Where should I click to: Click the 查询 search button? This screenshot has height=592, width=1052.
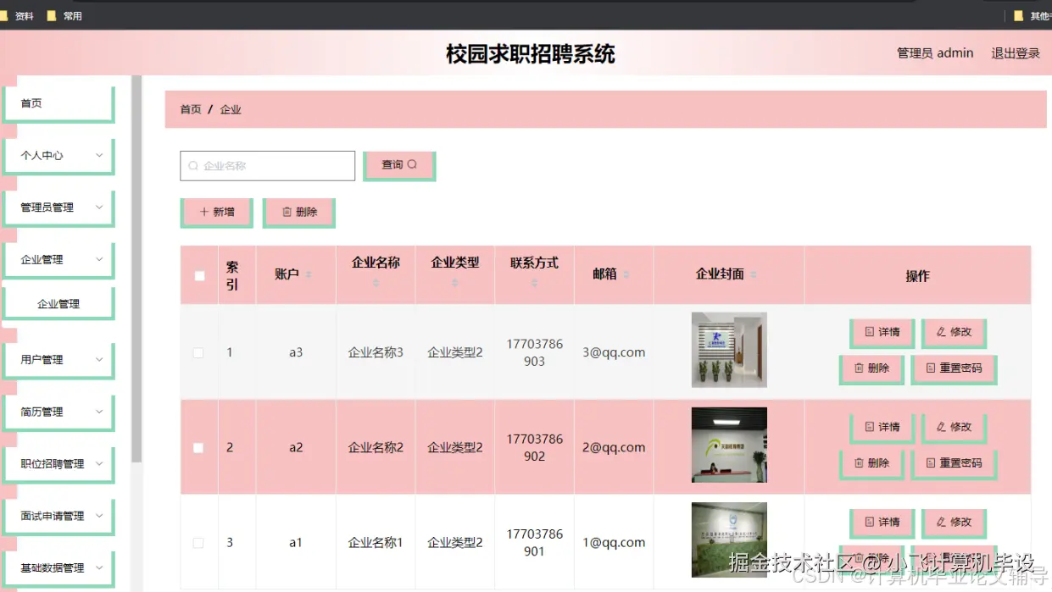(398, 165)
